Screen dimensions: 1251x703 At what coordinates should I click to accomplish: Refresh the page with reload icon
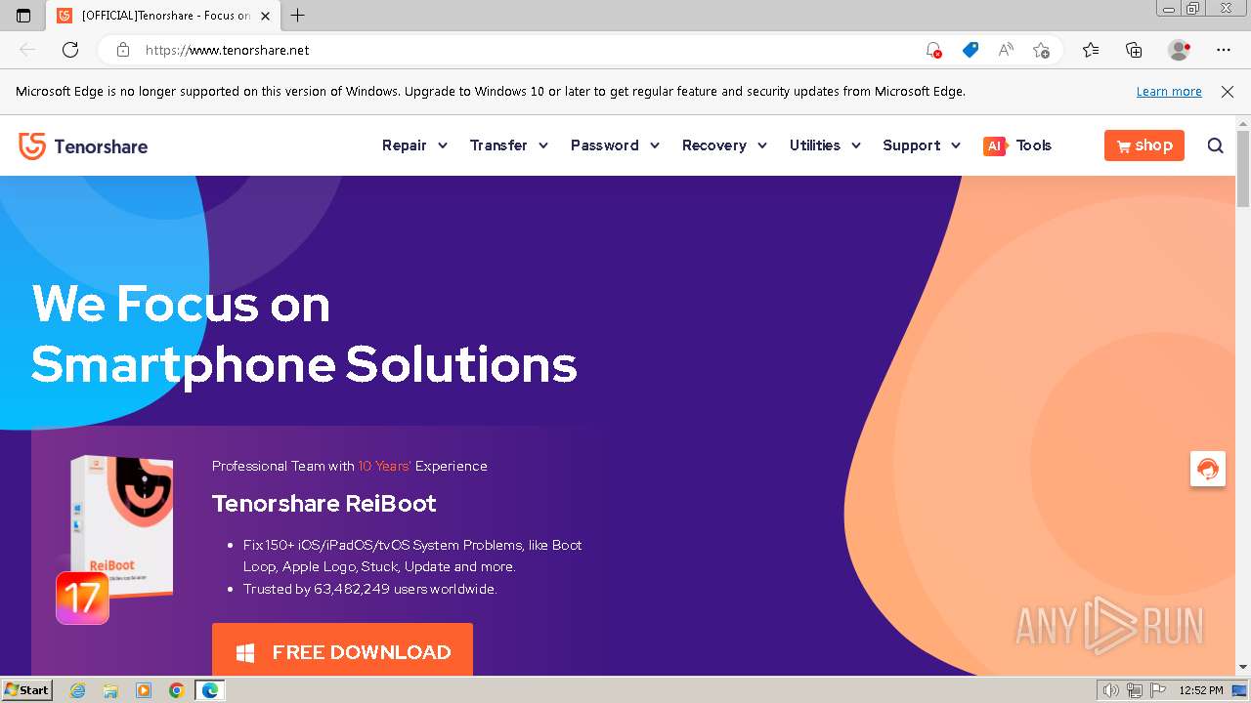[70, 50]
